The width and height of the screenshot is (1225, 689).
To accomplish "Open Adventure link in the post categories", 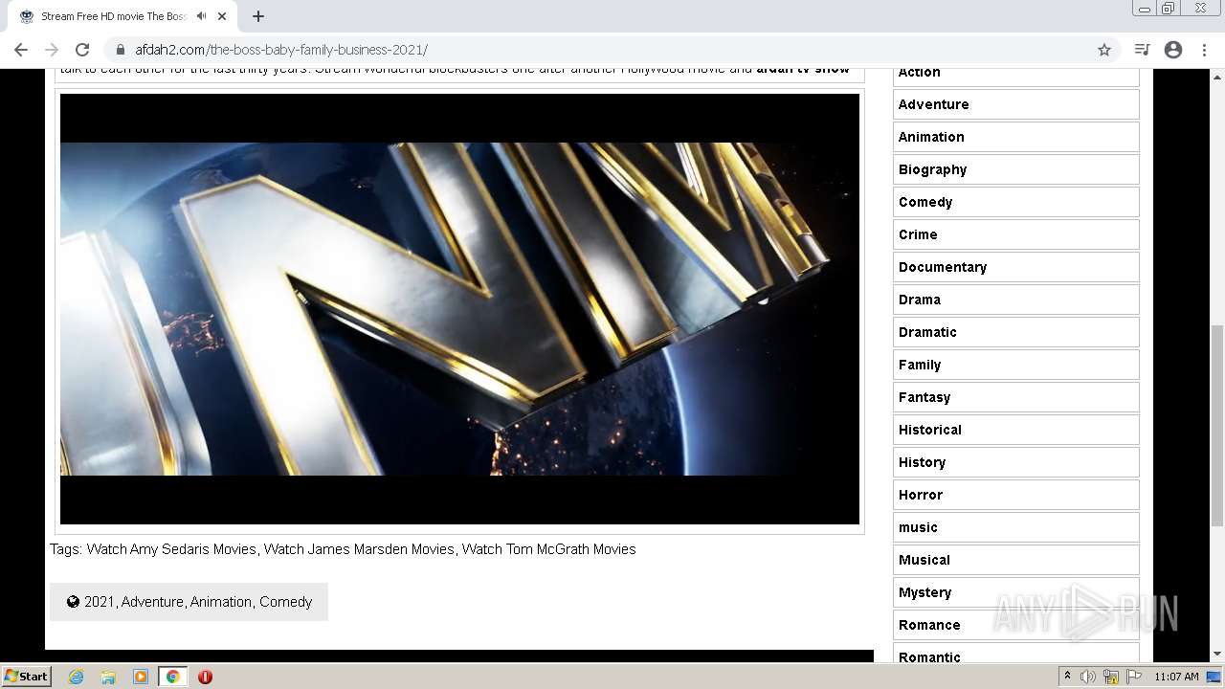I will click(152, 602).
